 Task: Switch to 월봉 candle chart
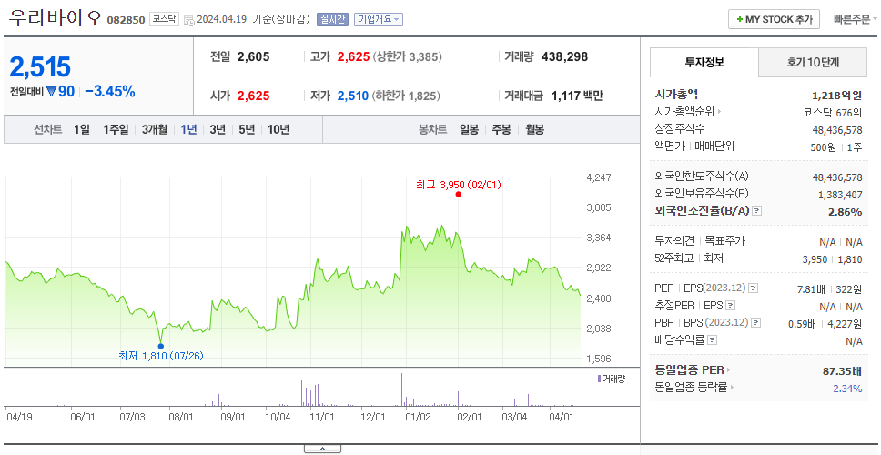click(535, 130)
